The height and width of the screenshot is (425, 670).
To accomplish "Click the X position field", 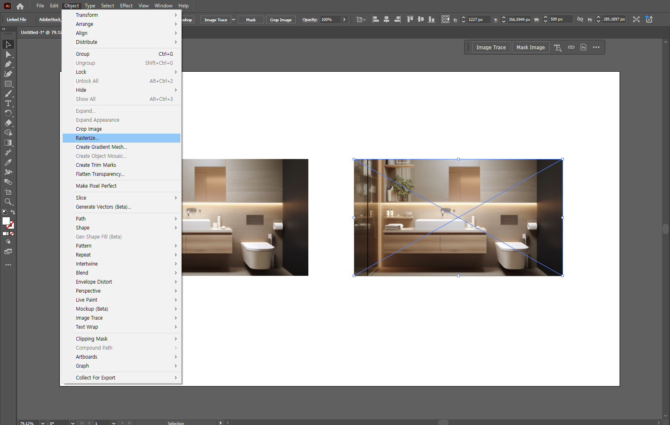I will pyautogui.click(x=479, y=20).
